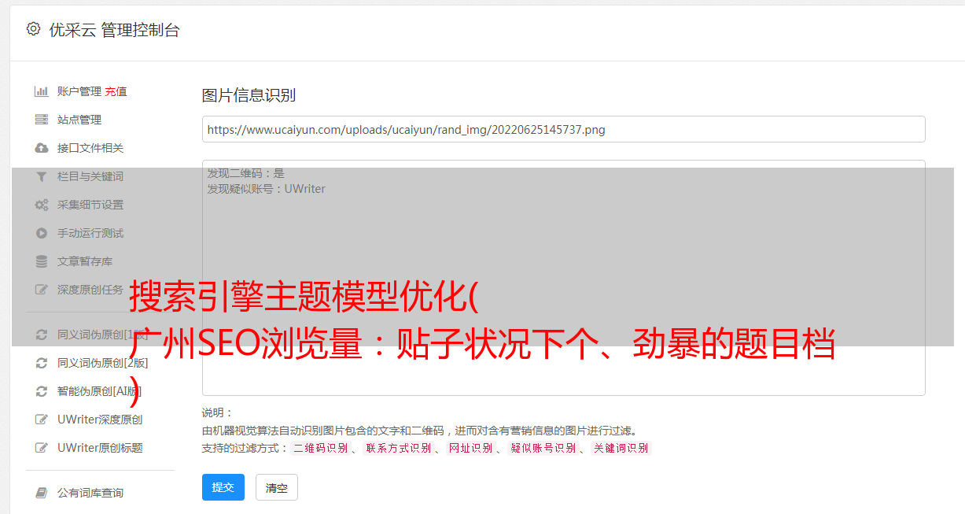Click the 关键词识别 tag
Viewport: 965px width, 514px height.
pyautogui.click(x=621, y=448)
